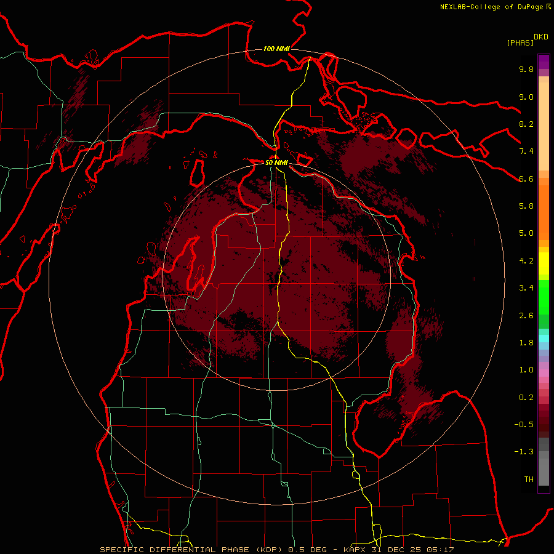Image resolution: width=554 pixels, height=554 pixels.
Task: Click the 1.0 value on color scale
Action: pyautogui.click(x=526, y=369)
